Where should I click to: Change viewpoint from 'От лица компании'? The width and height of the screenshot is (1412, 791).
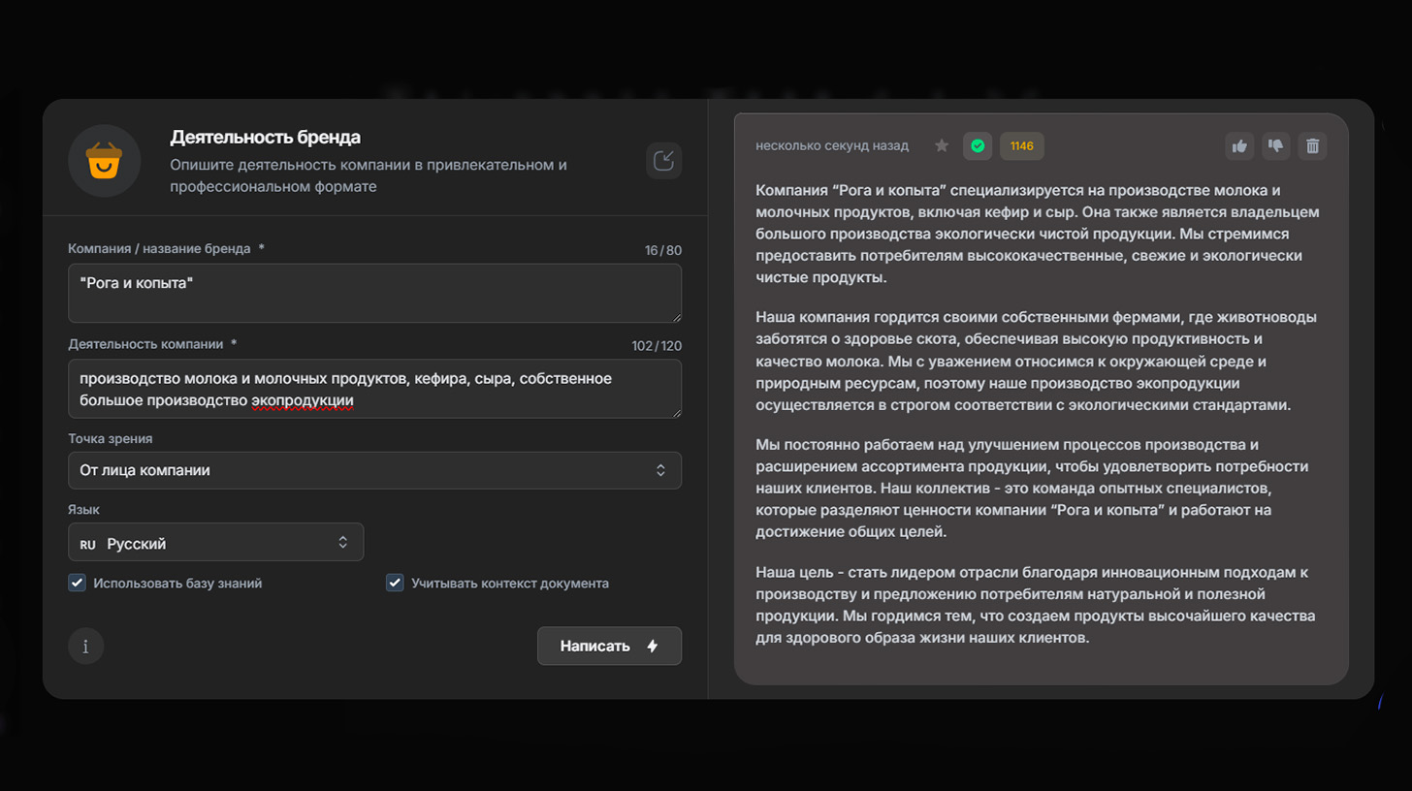pos(374,470)
